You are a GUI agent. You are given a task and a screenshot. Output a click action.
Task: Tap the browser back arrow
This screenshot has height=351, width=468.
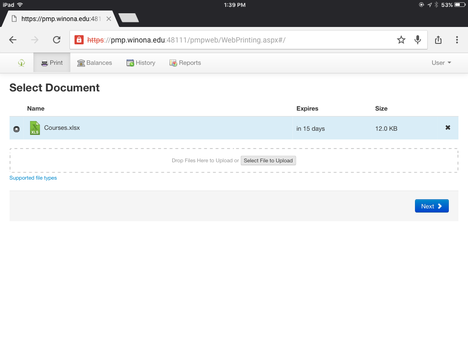(x=13, y=40)
